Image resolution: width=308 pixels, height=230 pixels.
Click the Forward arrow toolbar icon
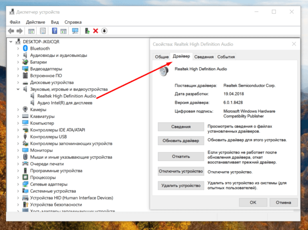tap(20, 31)
